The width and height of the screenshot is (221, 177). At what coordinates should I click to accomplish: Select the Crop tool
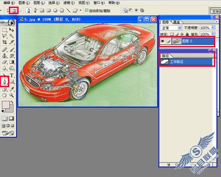tap(4, 42)
